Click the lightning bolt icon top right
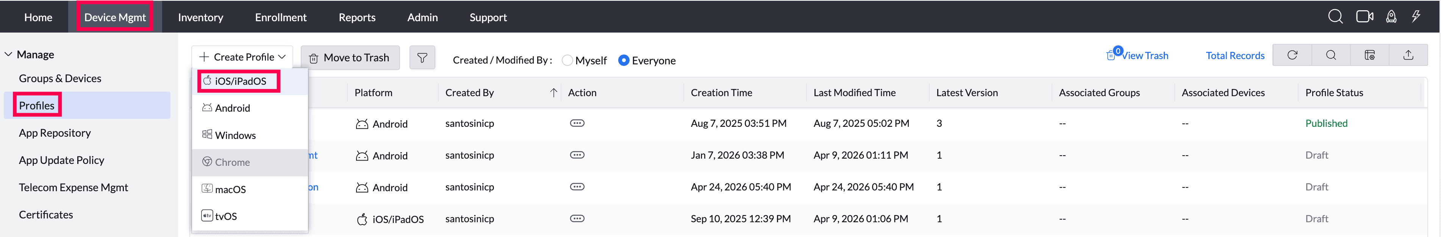Image resolution: width=1441 pixels, height=237 pixels. click(1416, 16)
